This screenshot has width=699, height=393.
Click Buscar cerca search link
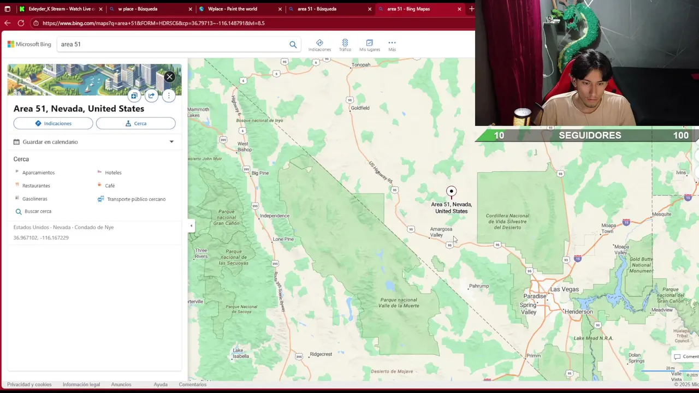click(x=38, y=211)
